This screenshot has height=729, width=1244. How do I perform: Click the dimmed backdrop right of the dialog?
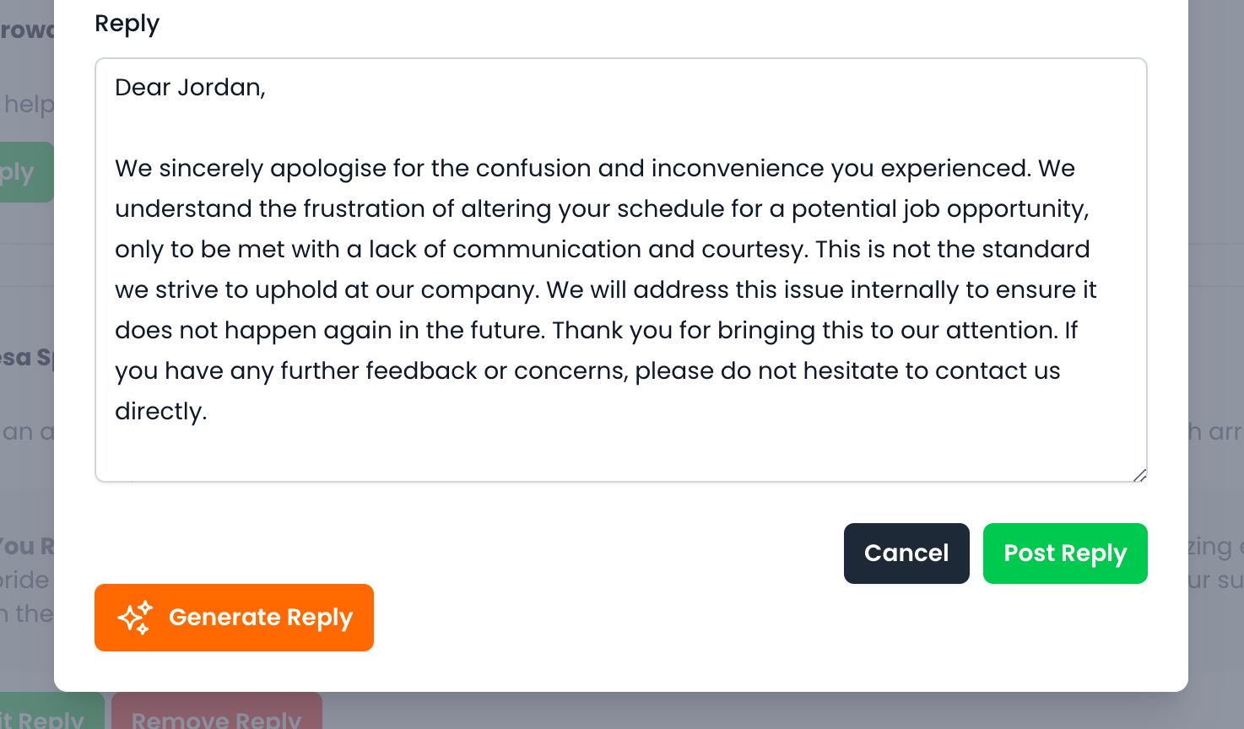[1215, 253]
